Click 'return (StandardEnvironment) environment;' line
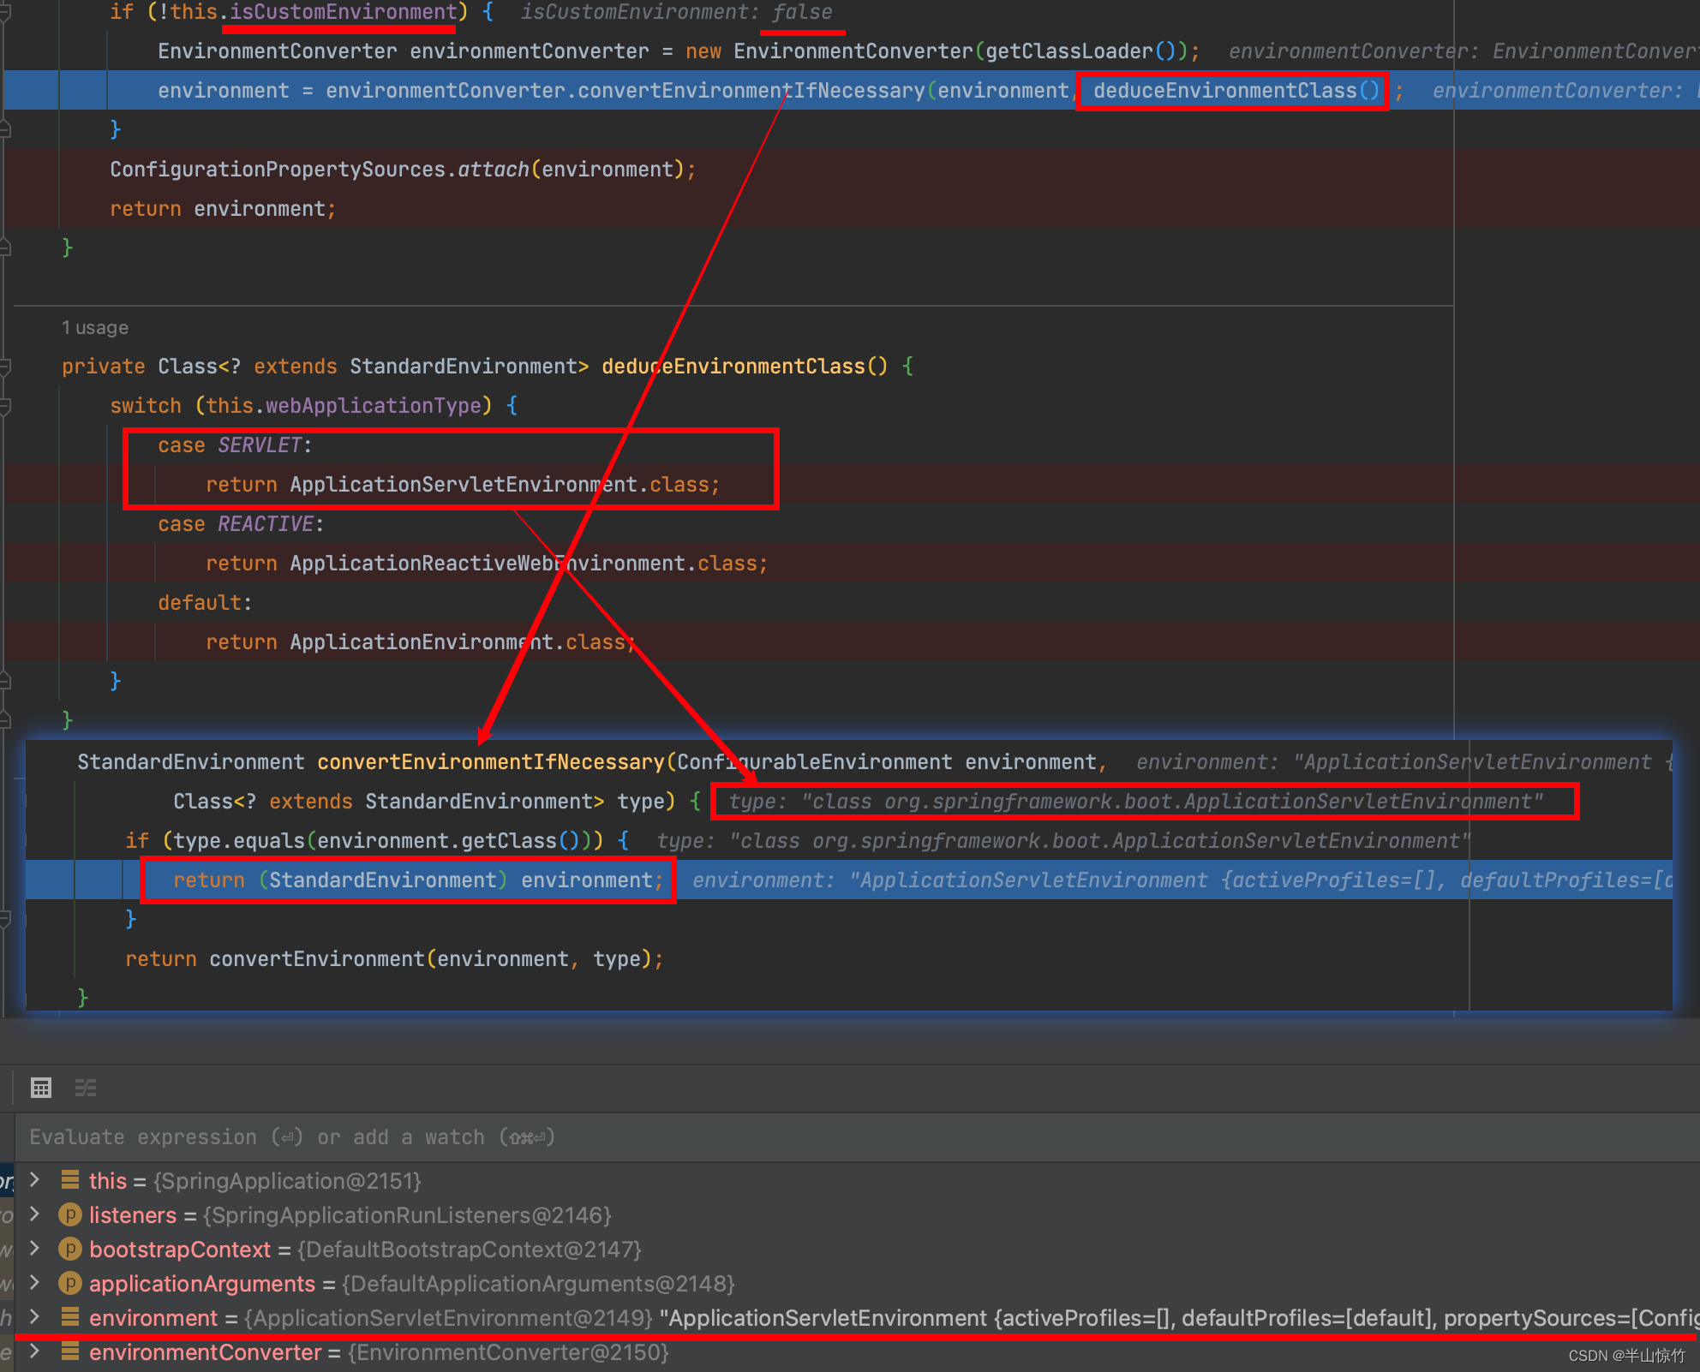Image resolution: width=1700 pixels, height=1372 pixels. click(x=418, y=880)
